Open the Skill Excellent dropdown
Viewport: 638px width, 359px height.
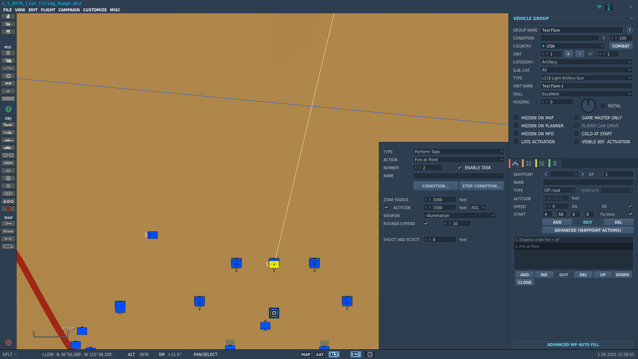(x=586, y=94)
